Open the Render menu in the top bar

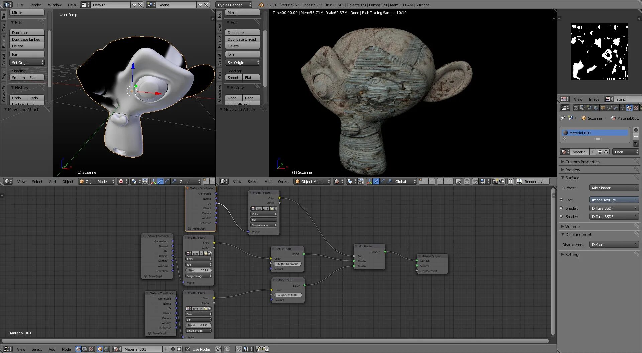click(x=35, y=5)
